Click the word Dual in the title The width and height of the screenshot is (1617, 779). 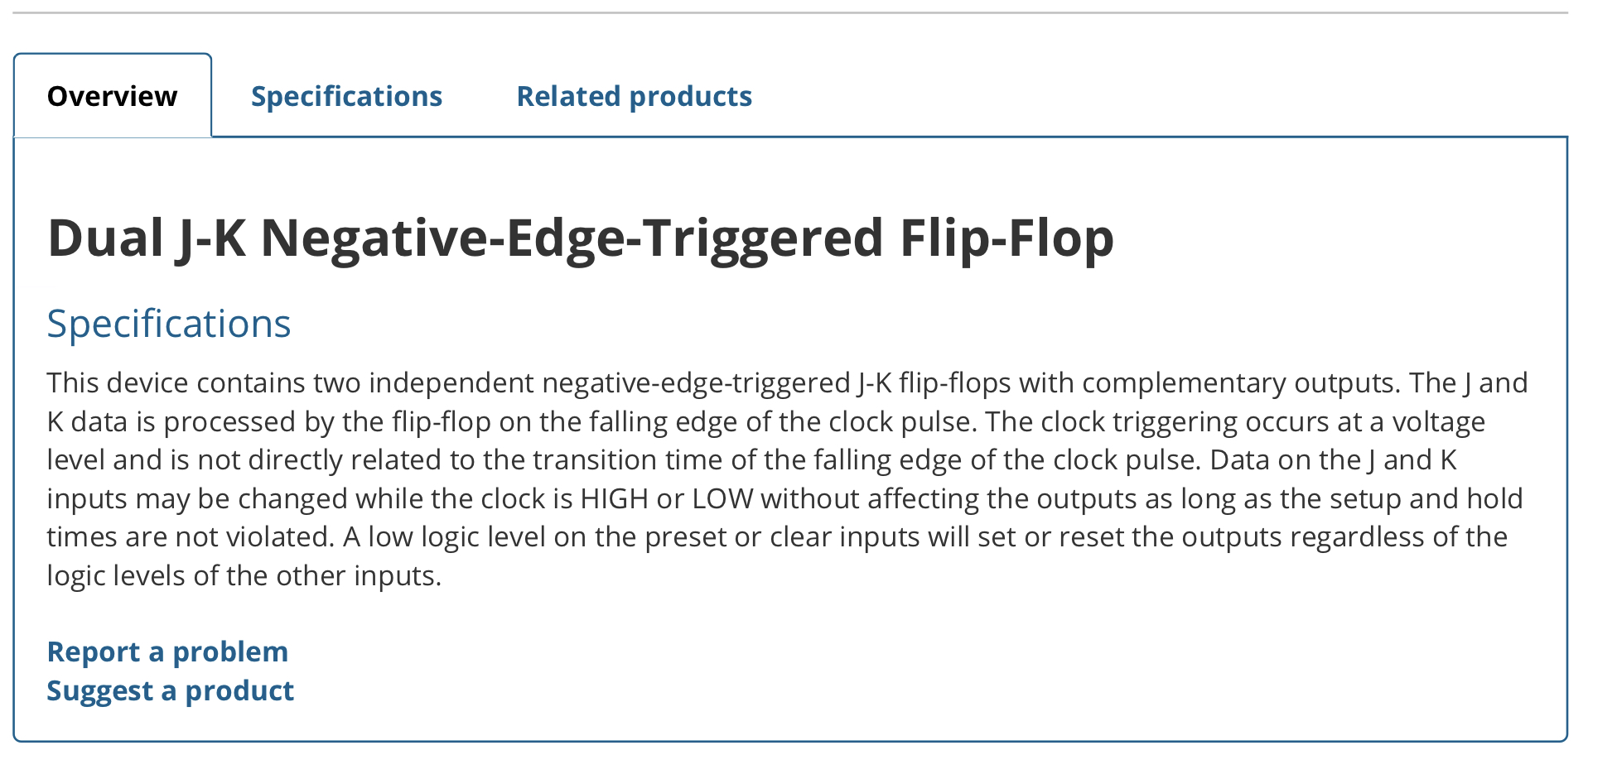tap(106, 238)
